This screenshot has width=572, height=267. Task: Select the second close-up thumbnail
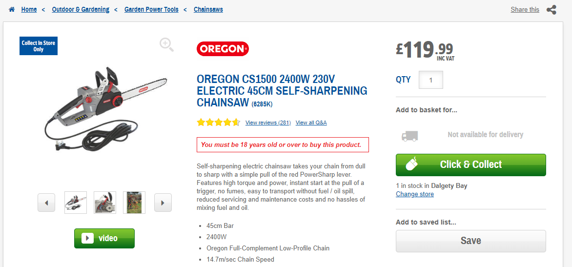pyautogui.click(x=105, y=203)
